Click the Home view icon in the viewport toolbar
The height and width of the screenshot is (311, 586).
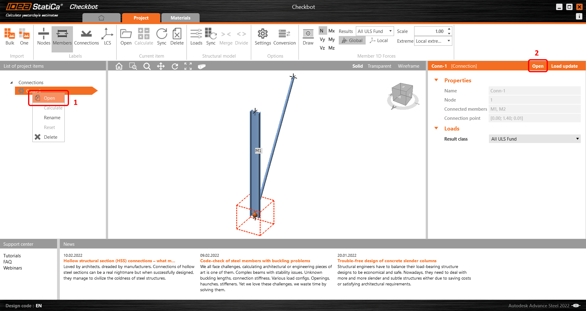[119, 66]
